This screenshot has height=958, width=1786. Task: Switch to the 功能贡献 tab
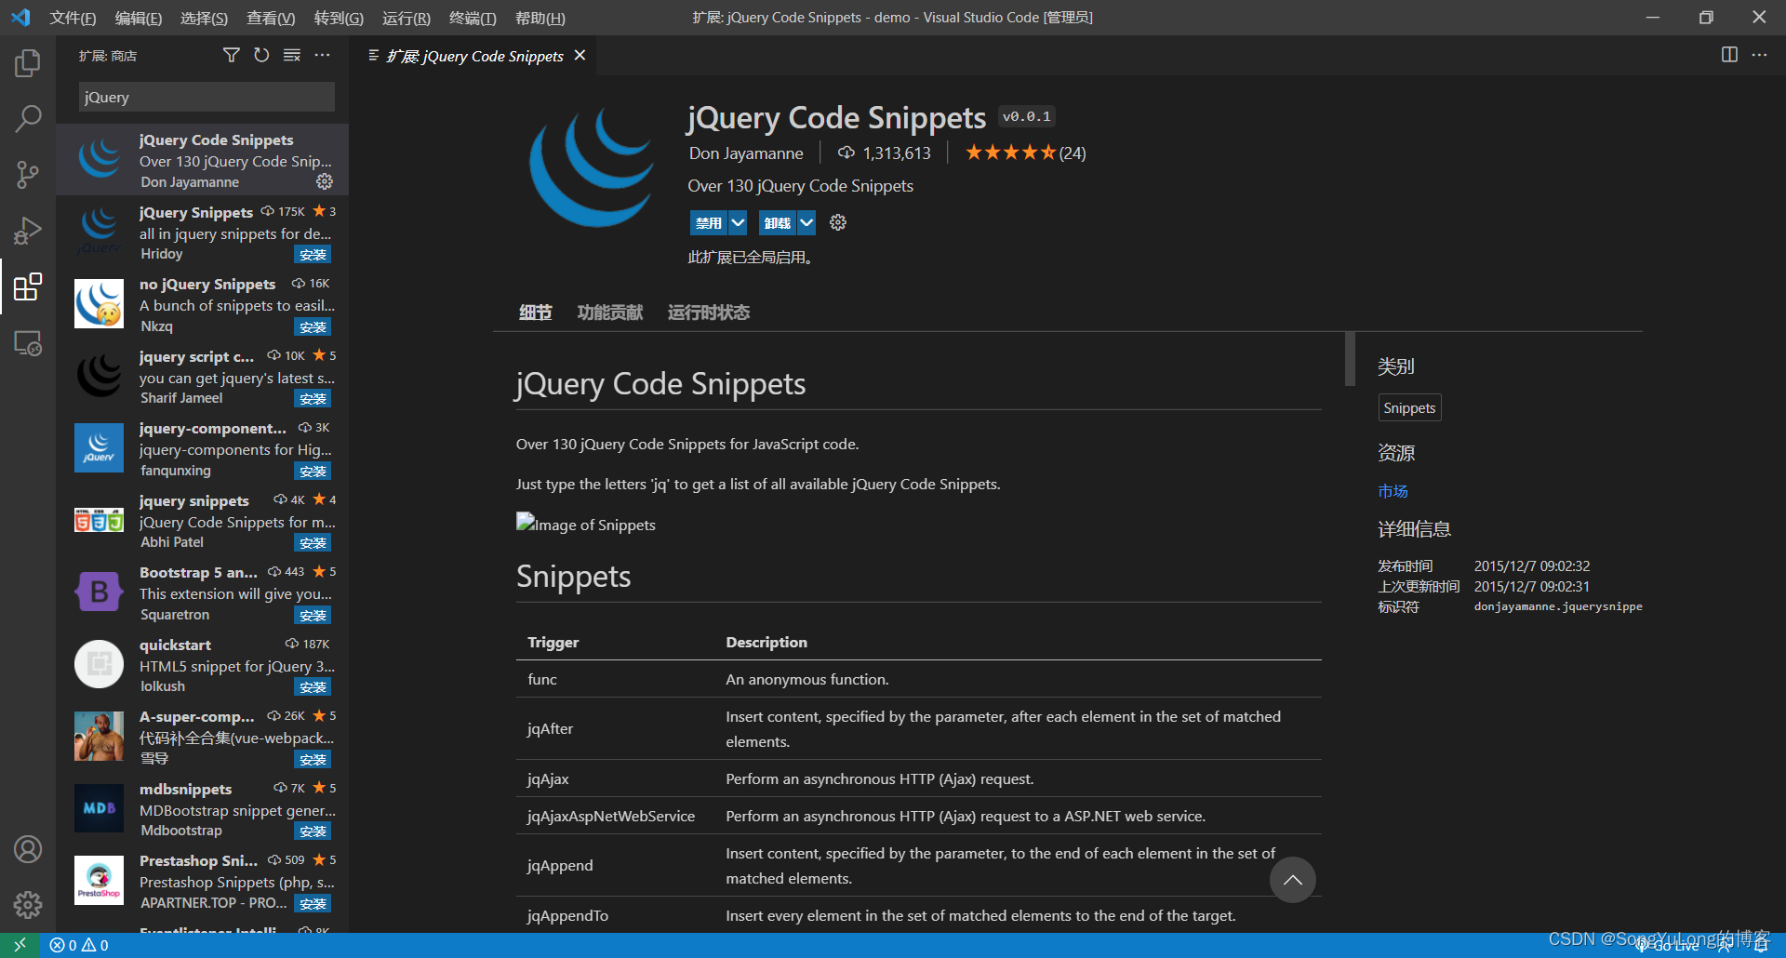[x=610, y=313]
